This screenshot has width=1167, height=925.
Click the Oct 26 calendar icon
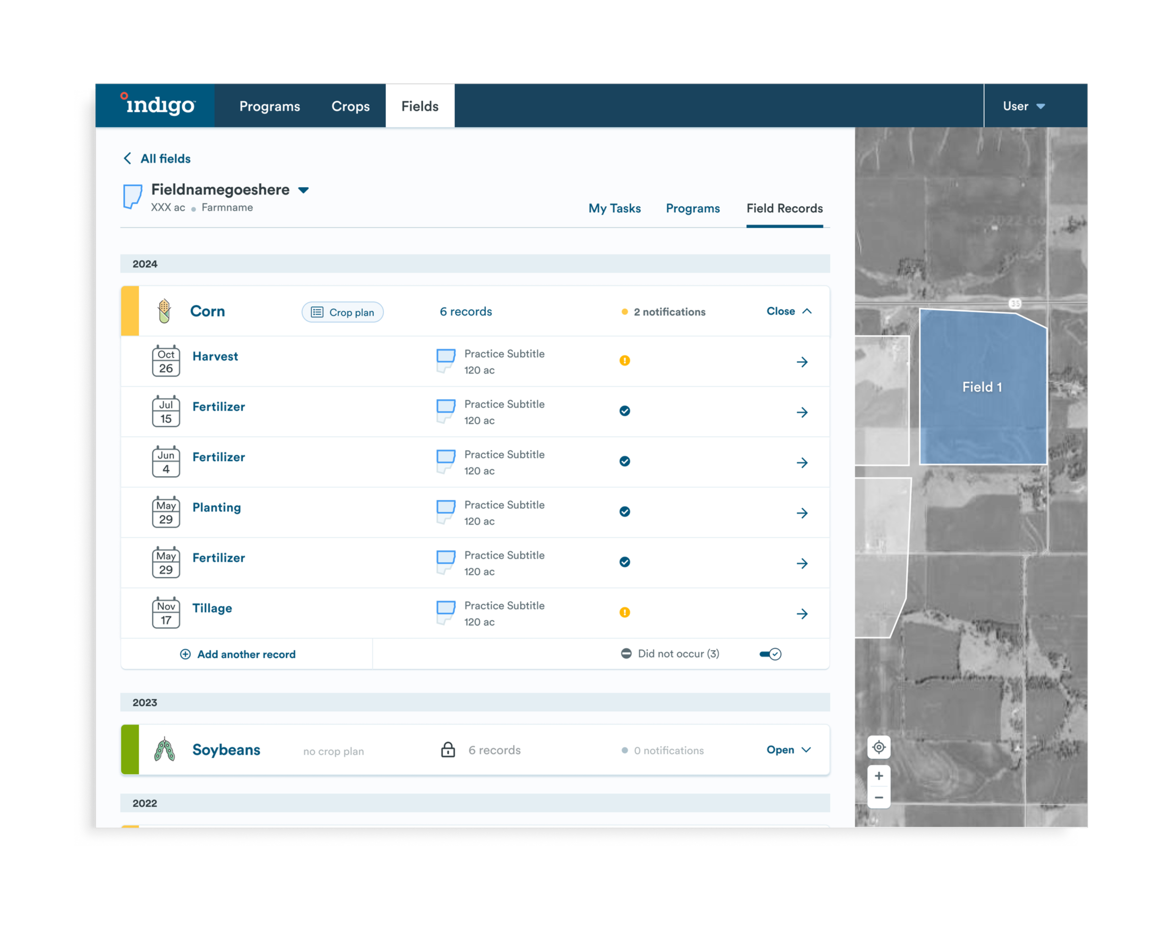[x=166, y=361]
